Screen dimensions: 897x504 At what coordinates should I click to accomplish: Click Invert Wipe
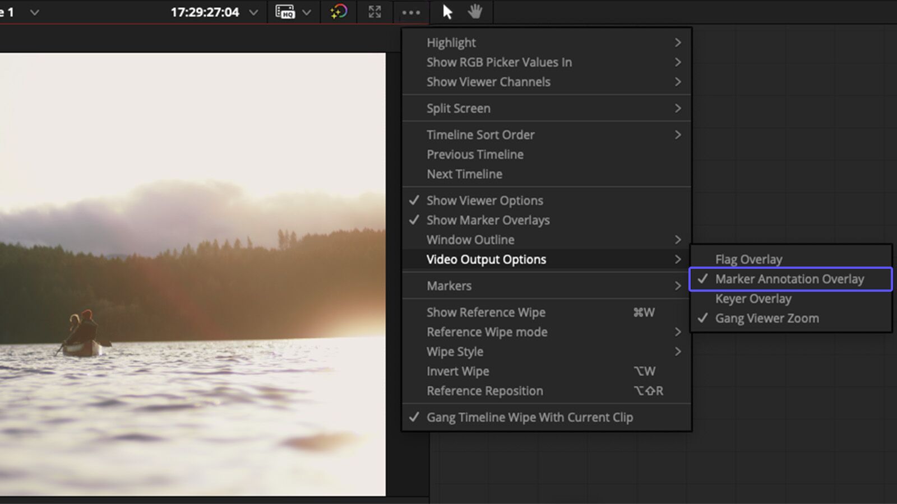click(x=457, y=371)
